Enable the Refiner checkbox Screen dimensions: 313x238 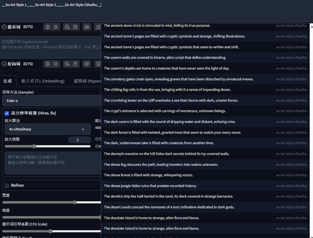[x=7, y=186]
